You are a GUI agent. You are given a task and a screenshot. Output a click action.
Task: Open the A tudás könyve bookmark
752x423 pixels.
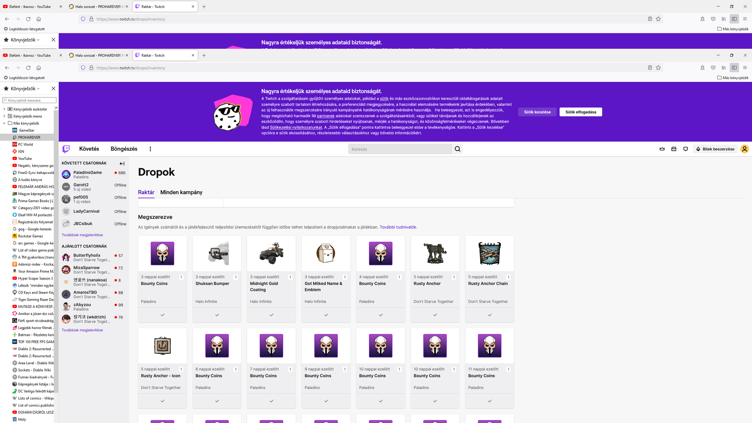point(30,180)
